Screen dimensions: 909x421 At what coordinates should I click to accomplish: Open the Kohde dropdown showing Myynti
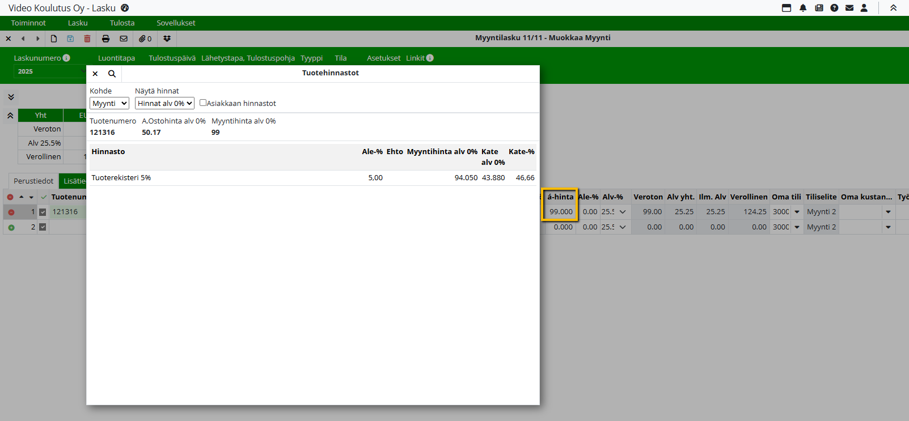point(109,103)
